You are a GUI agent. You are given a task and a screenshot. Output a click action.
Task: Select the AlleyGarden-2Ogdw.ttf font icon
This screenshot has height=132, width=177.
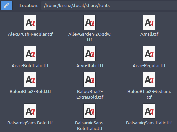coord(90,23)
